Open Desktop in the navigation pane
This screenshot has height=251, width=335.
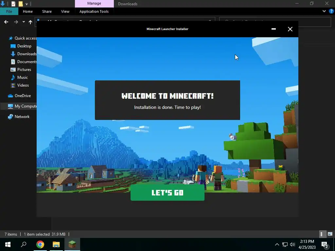coord(21,46)
